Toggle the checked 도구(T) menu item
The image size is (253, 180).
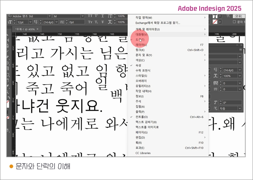tap(168, 40)
